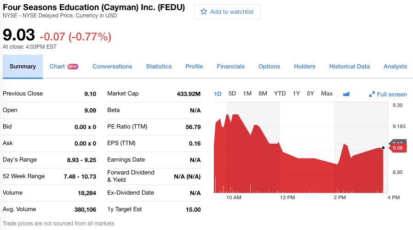Switch chart range to 5D

pyautogui.click(x=232, y=94)
